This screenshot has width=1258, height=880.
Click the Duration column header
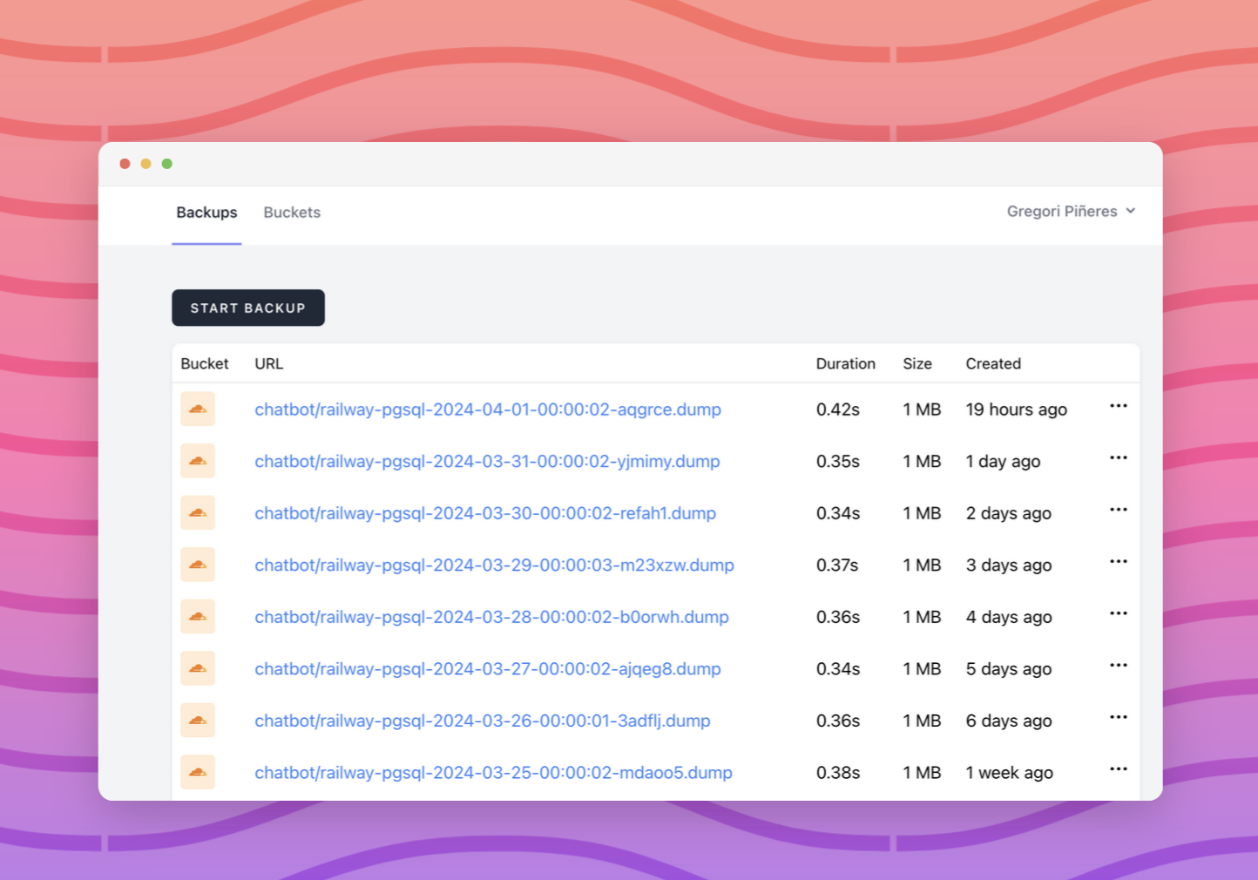[845, 363]
